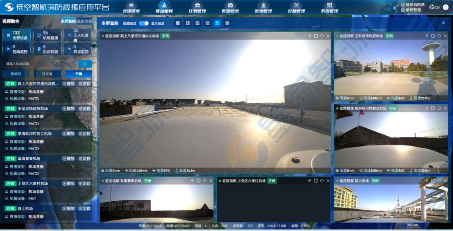453x231 pixels.
Task: Toggle the 隐藏信息/显示信息 switch
Action: pyautogui.click(x=144, y=23)
